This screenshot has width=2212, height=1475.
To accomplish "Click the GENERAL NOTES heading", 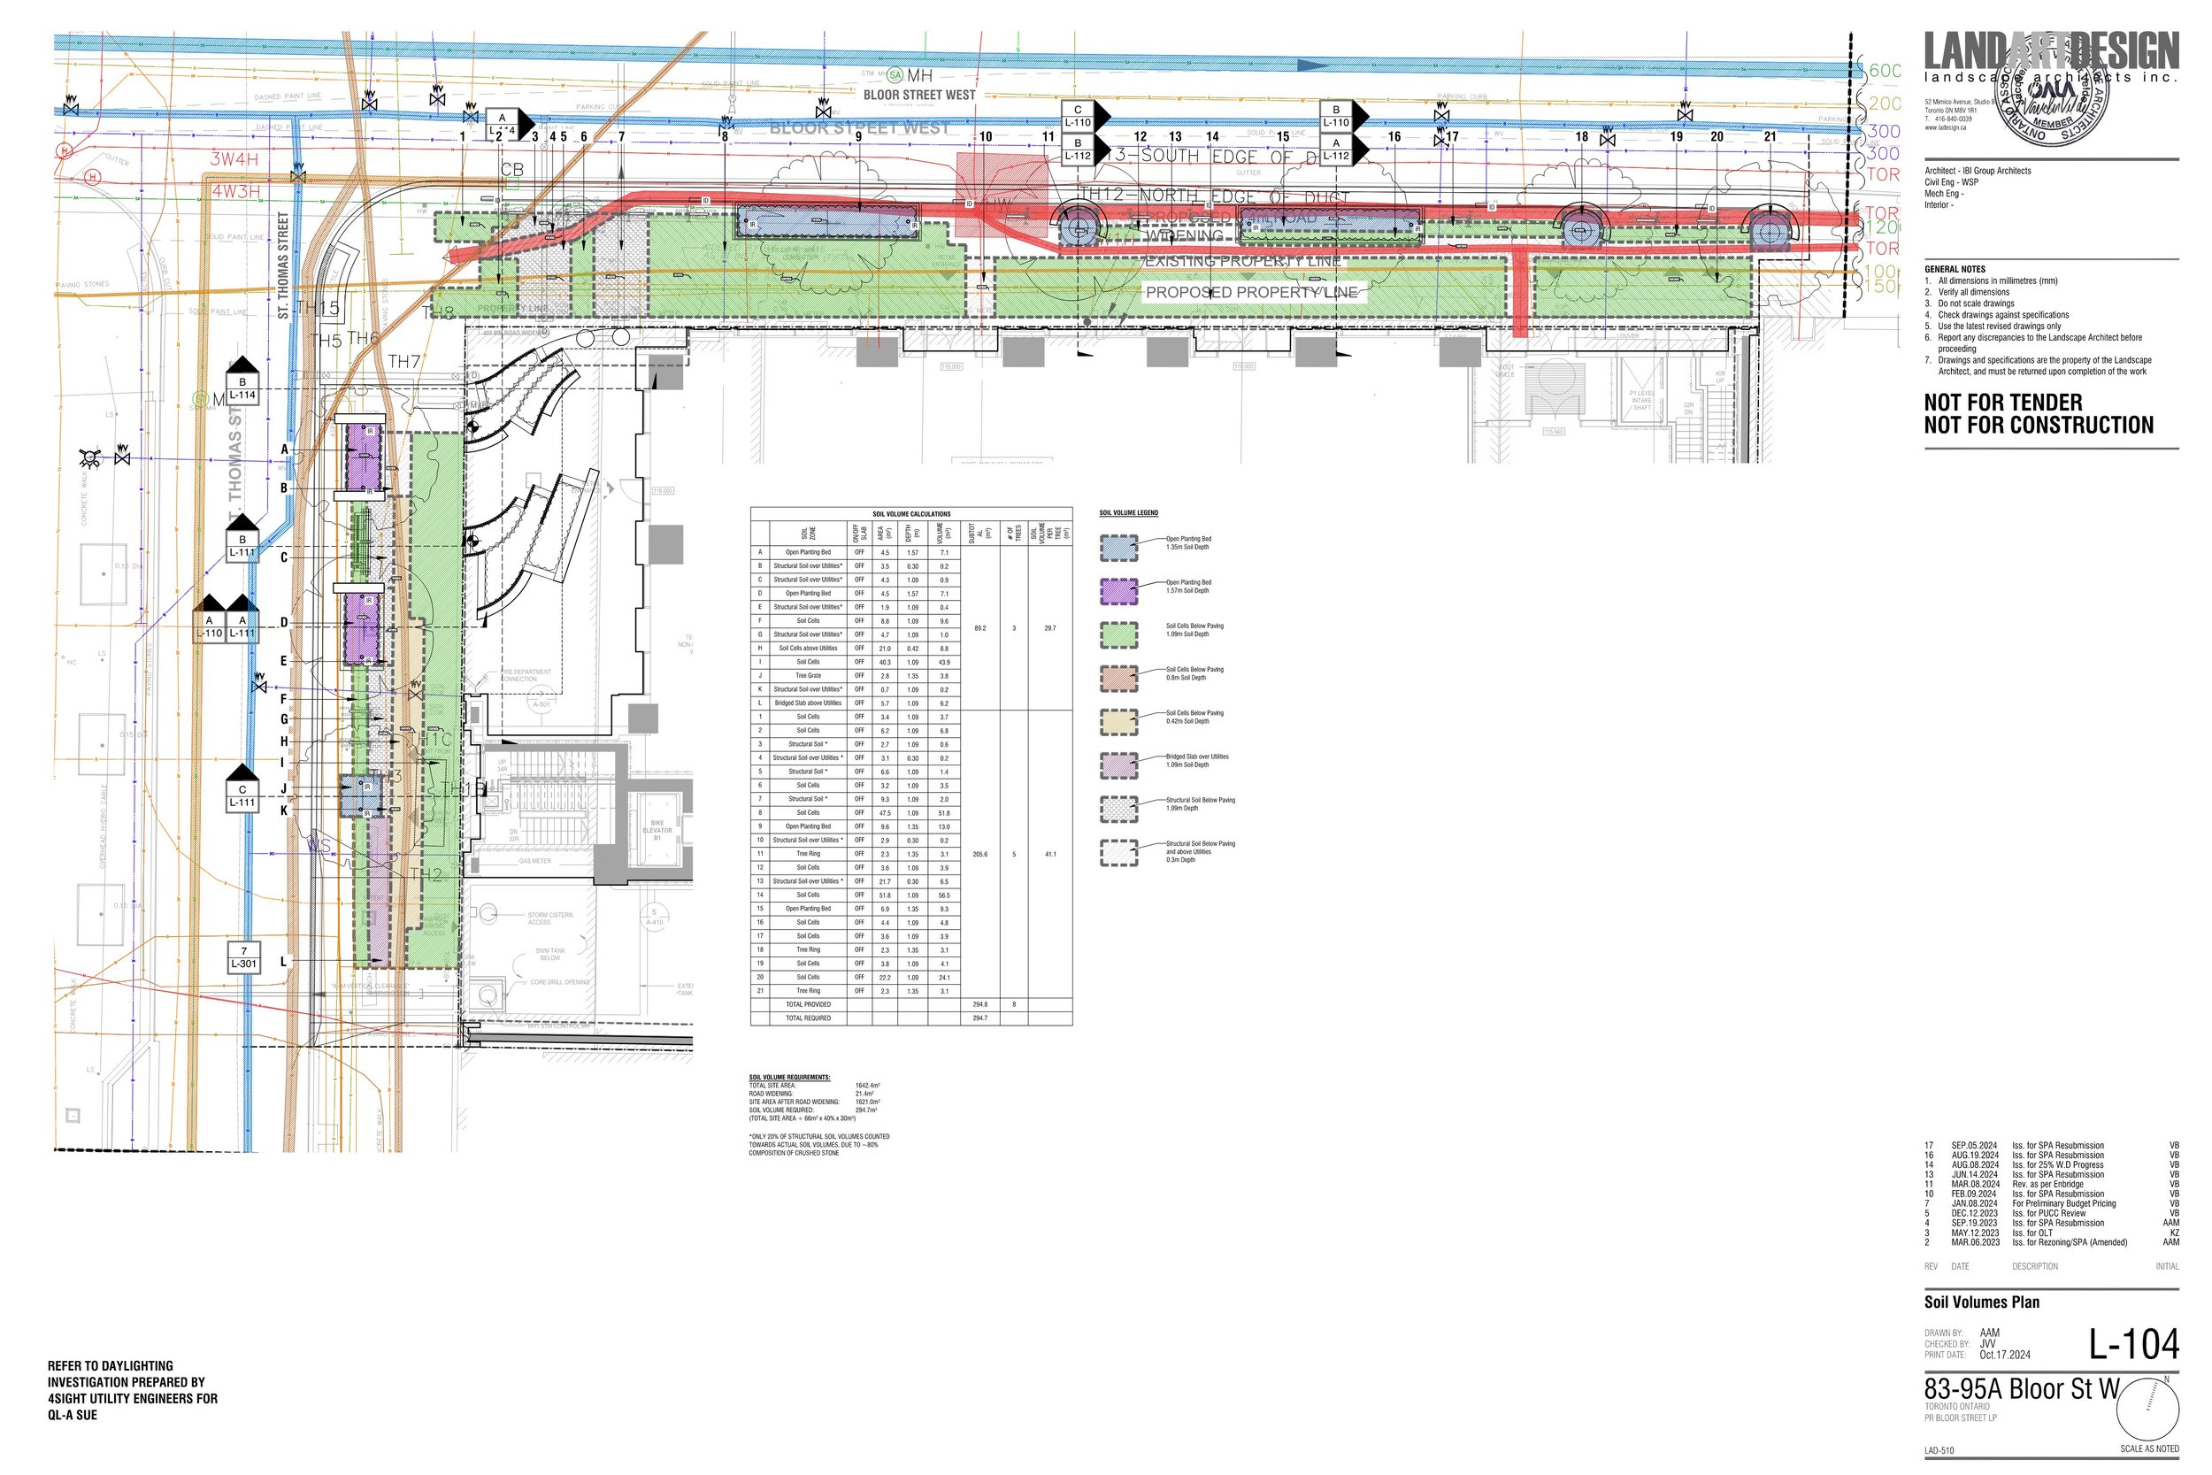I will point(1957,269).
